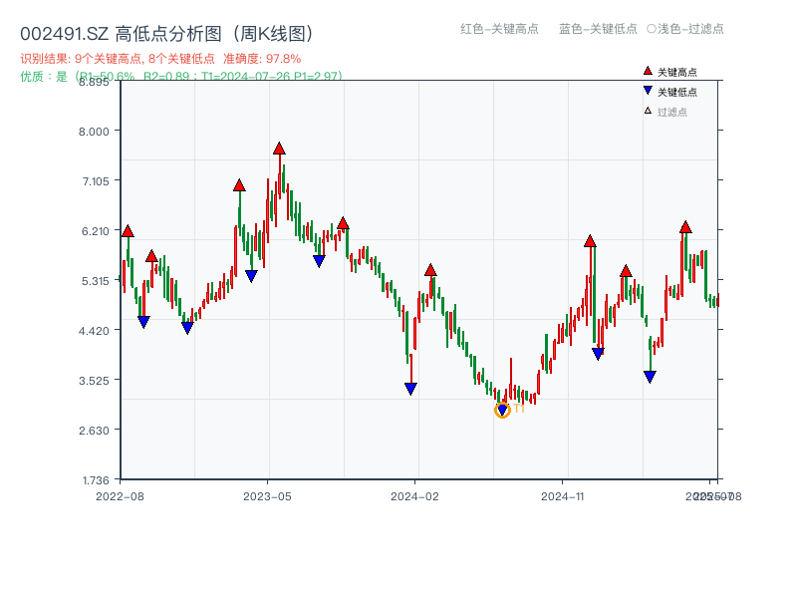797x598 pixels.
Task: Click the blue triangle marker below 2024-11 candles
Action: click(x=596, y=351)
